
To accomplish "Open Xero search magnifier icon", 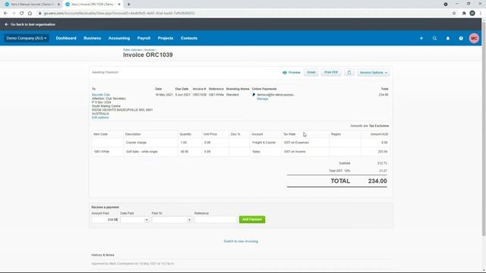I will pos(434,39).
